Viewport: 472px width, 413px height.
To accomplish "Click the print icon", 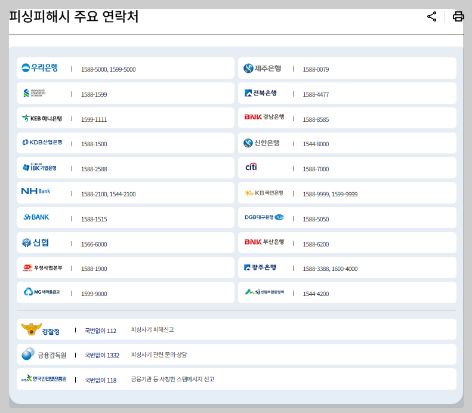I will point(458,17).
